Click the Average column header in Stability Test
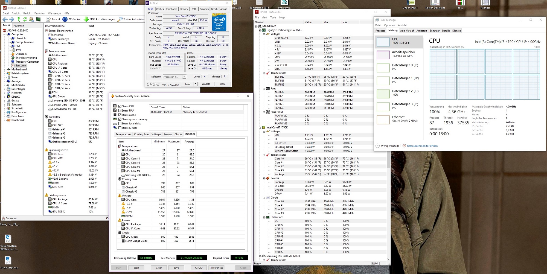 pos(189,142)
